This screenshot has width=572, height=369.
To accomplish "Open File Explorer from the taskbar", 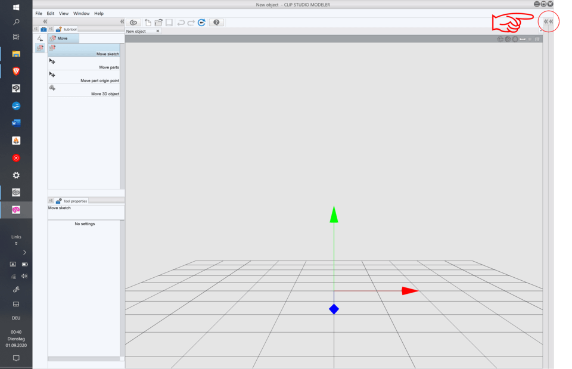I will pos(16,54).
